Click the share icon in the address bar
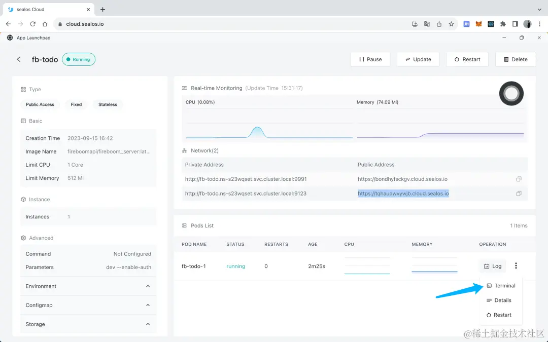This screenshot has width=548, height=342. pos(439,24)
